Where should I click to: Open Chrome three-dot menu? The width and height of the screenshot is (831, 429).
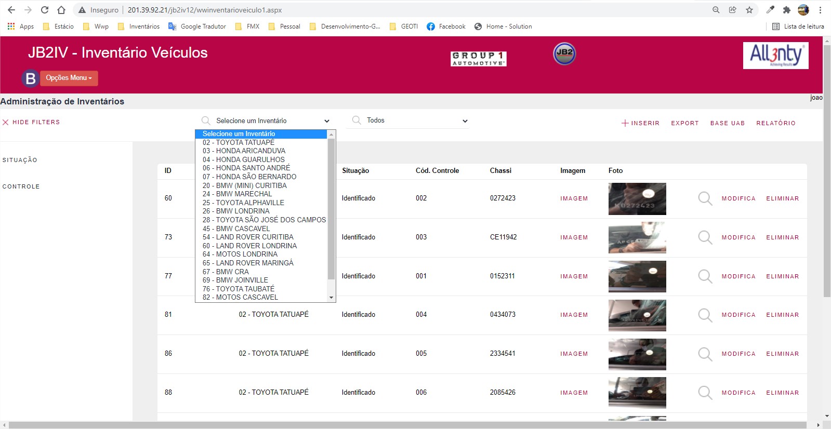[820, 10]
